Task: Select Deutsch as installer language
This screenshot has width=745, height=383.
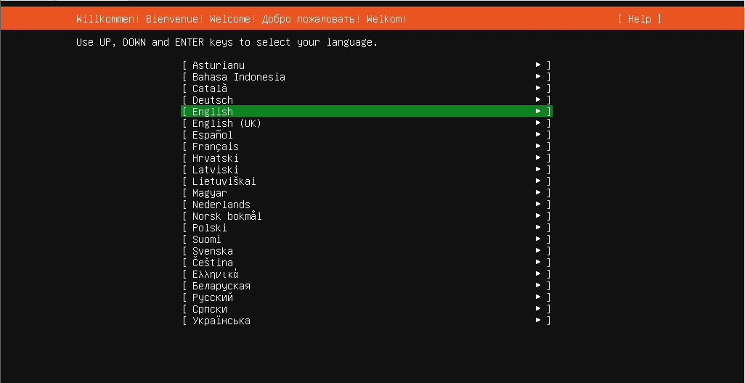Action: click(213, 100)
